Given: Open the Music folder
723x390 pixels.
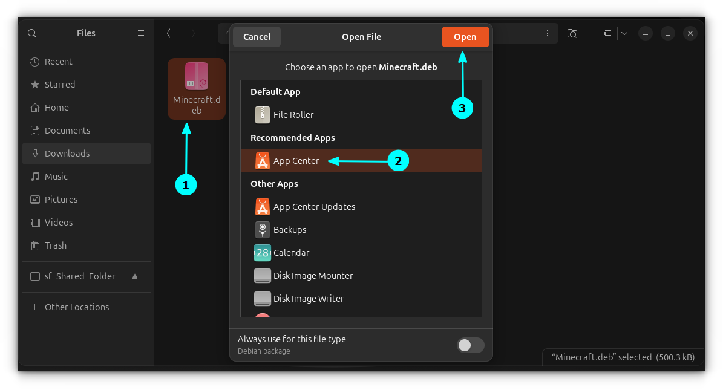Looking at the screenshot, I should 87,177.
